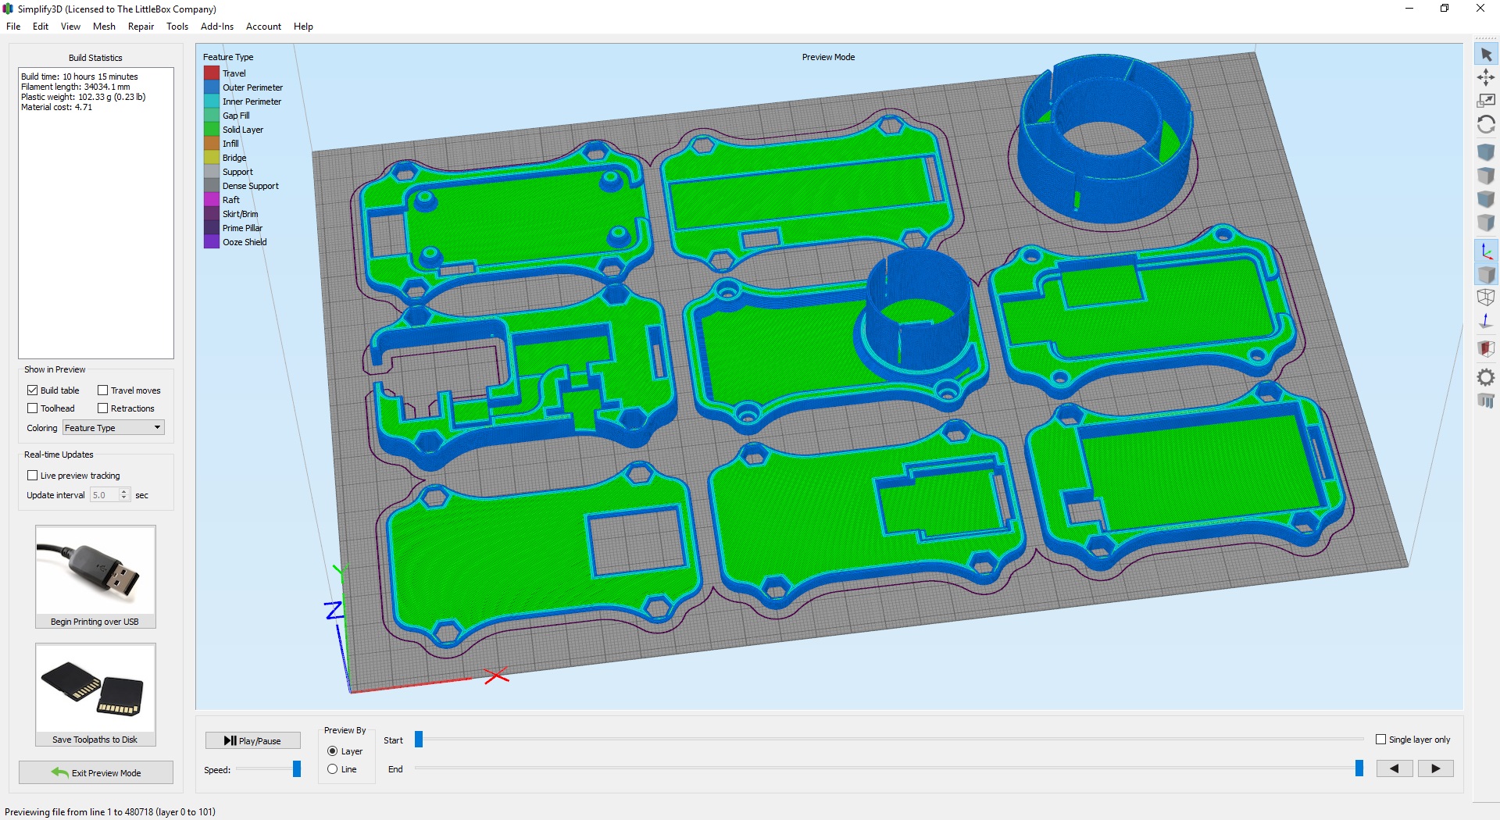Open the Repair menu
Image resolution: width=1500 pixels, height=820 pixels.
141,27
